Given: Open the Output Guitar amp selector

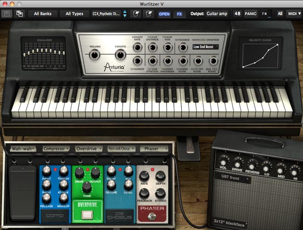Looking at the screenshot, I should tap(217, 14).
